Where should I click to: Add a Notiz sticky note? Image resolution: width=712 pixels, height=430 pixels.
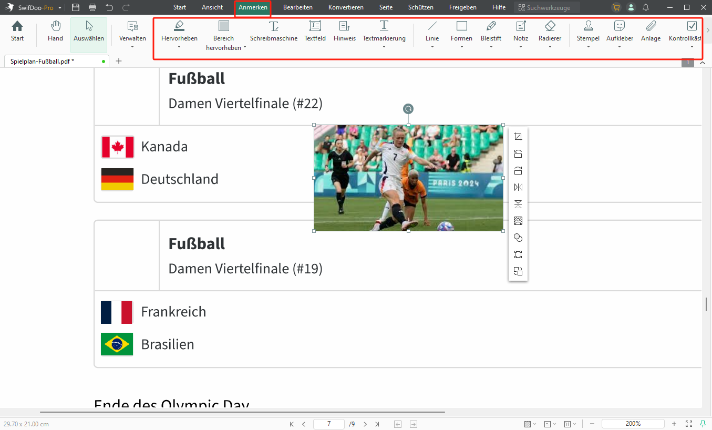(x=521, y=32)
